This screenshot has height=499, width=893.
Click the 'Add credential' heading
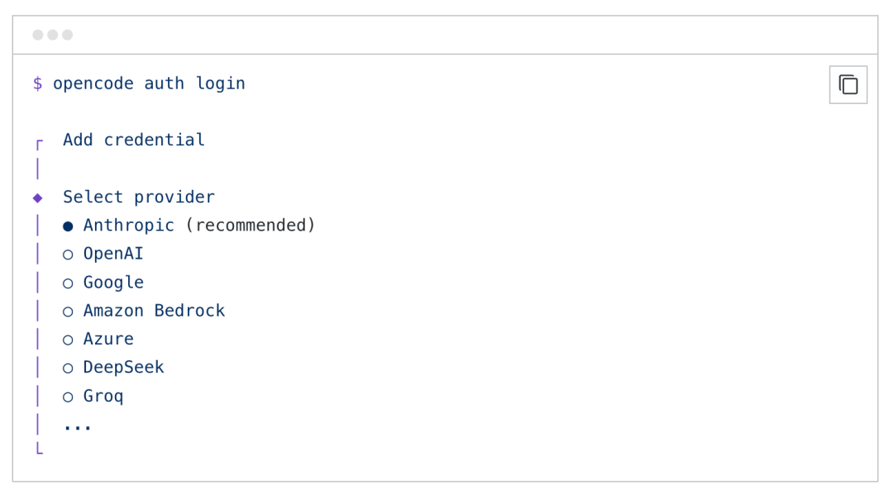(134, 140)
